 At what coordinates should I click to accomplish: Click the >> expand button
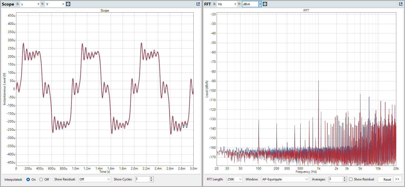[x=397, y=179]
